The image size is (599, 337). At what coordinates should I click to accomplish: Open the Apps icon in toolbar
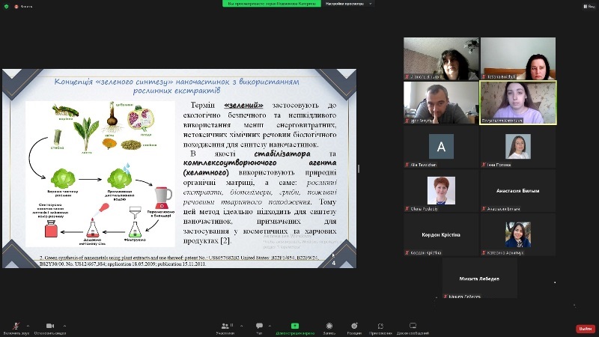(x=380, y=326)
